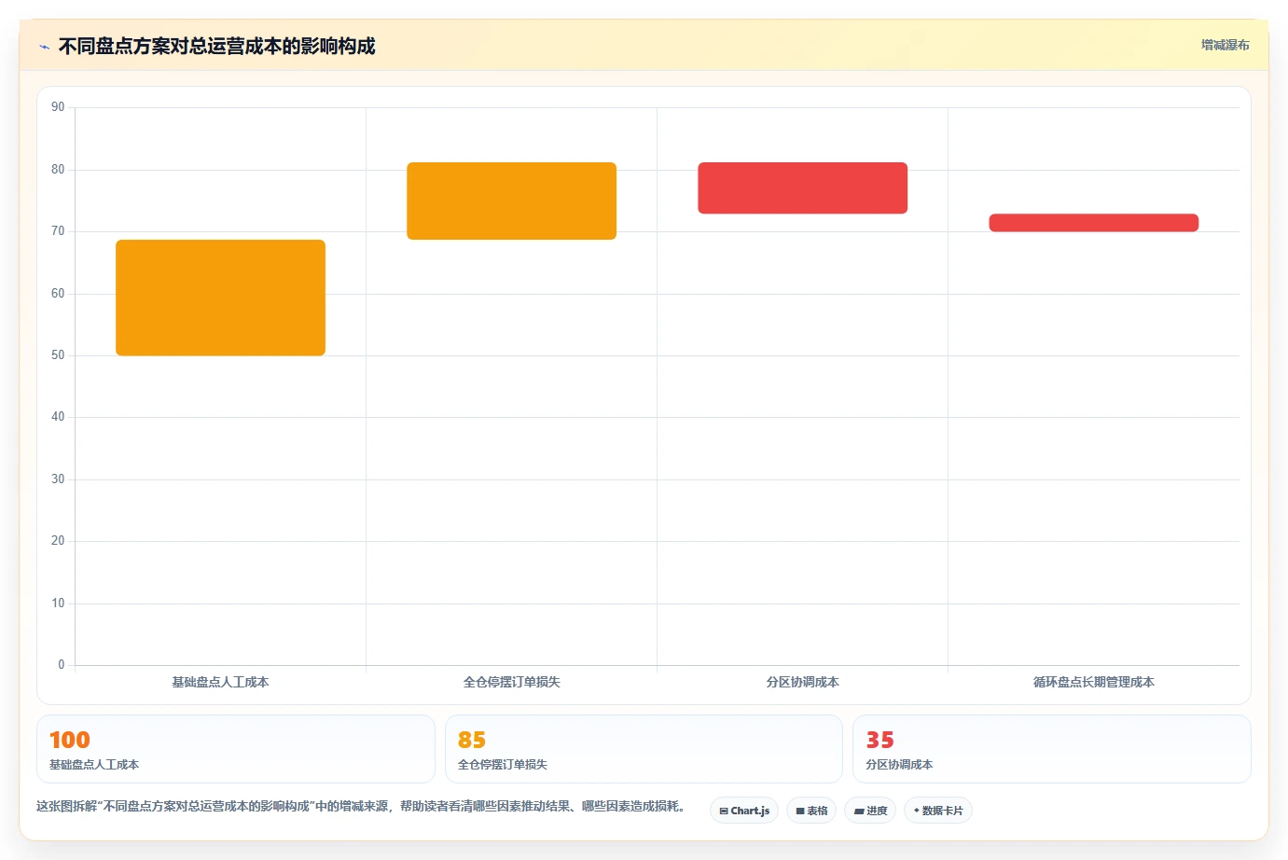This screenshot has height=860, width=1288.
Task: Click the title 不同盘点方案对总运营成本的影响构成
Action: [216, 46]
